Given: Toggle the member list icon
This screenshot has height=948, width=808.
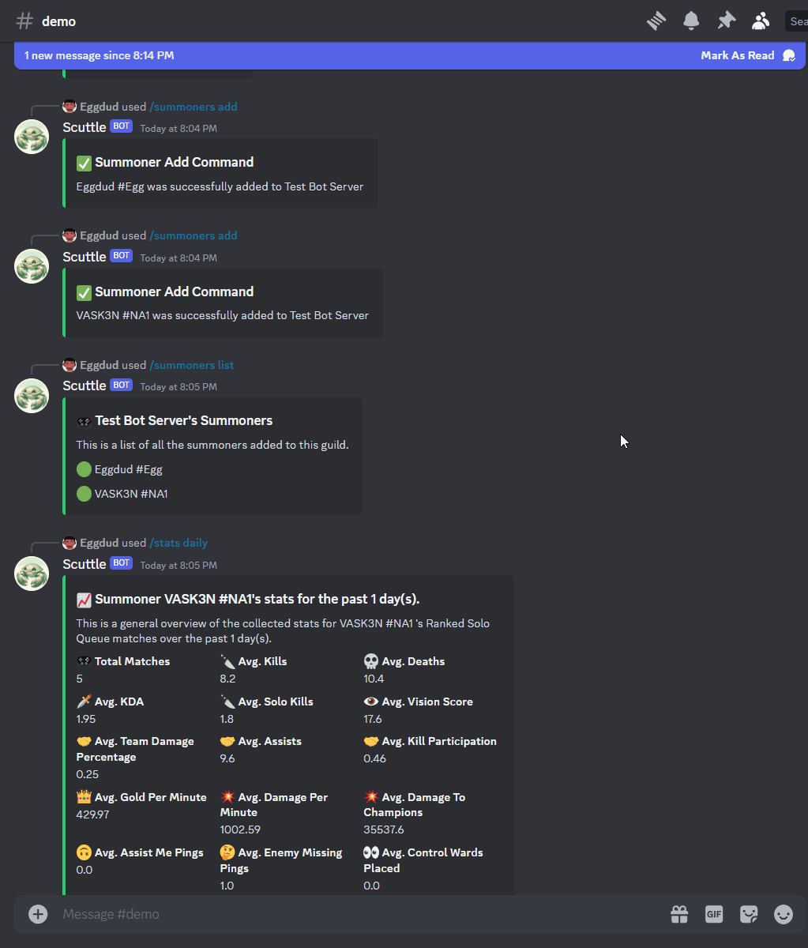Looking at the screenshot, I should point(761,21).
